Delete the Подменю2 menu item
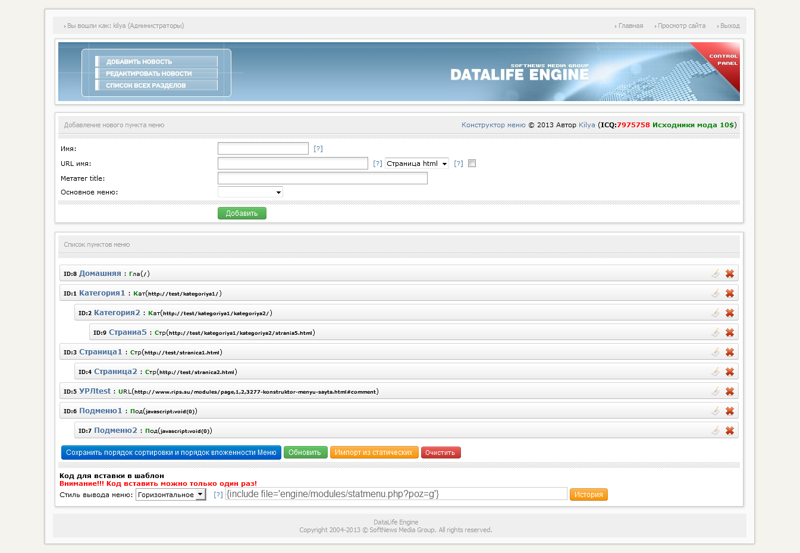The height and width of the screenshot is (553, 800). tap(730, 431)
